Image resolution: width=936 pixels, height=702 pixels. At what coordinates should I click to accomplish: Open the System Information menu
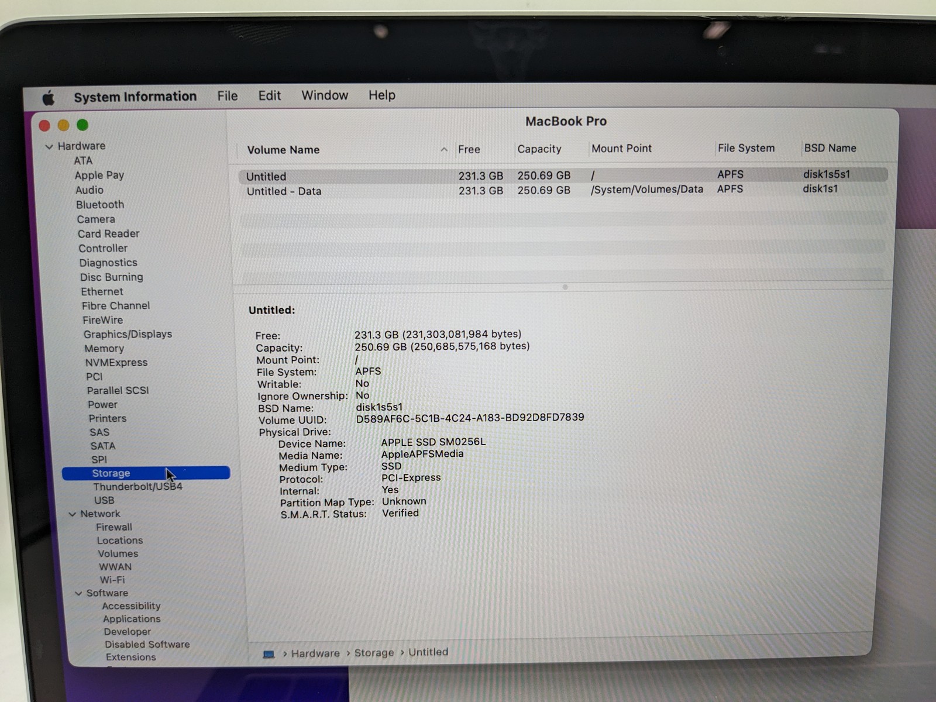135,97
